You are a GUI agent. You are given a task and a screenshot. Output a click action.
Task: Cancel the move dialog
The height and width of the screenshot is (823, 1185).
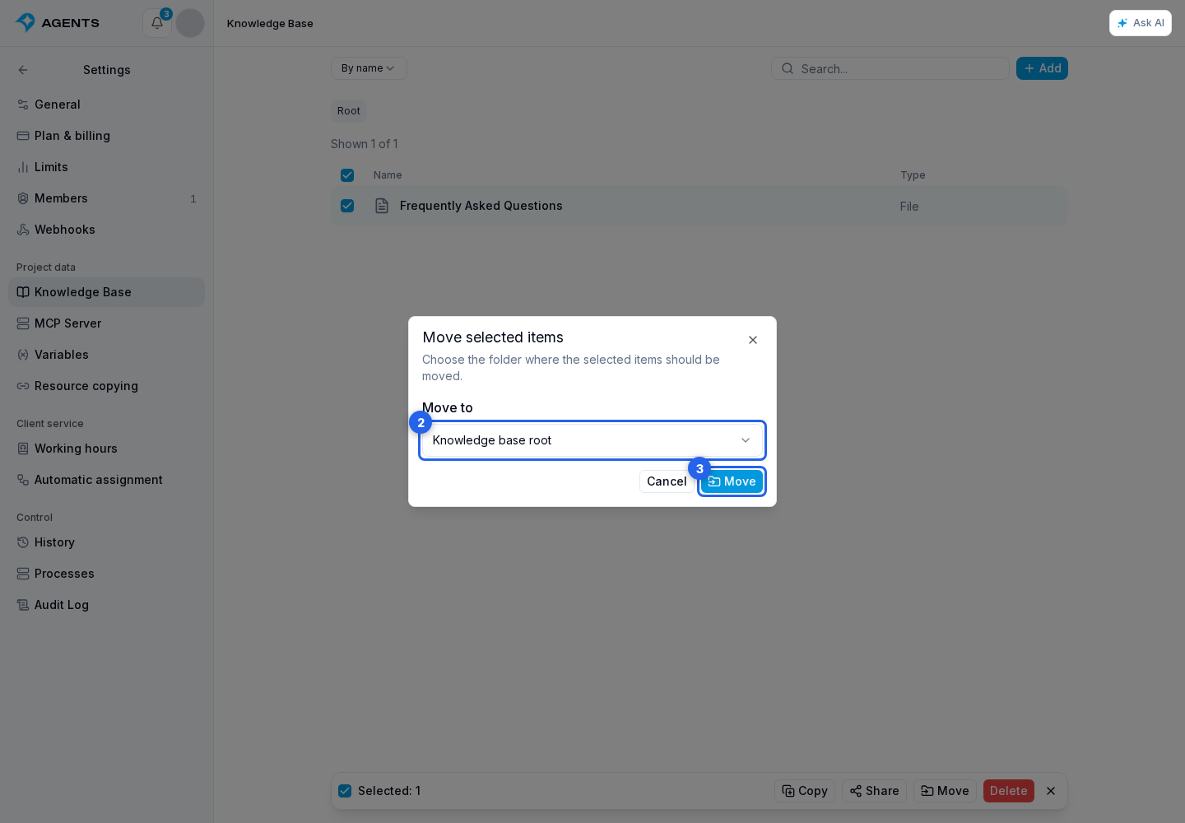667,481
